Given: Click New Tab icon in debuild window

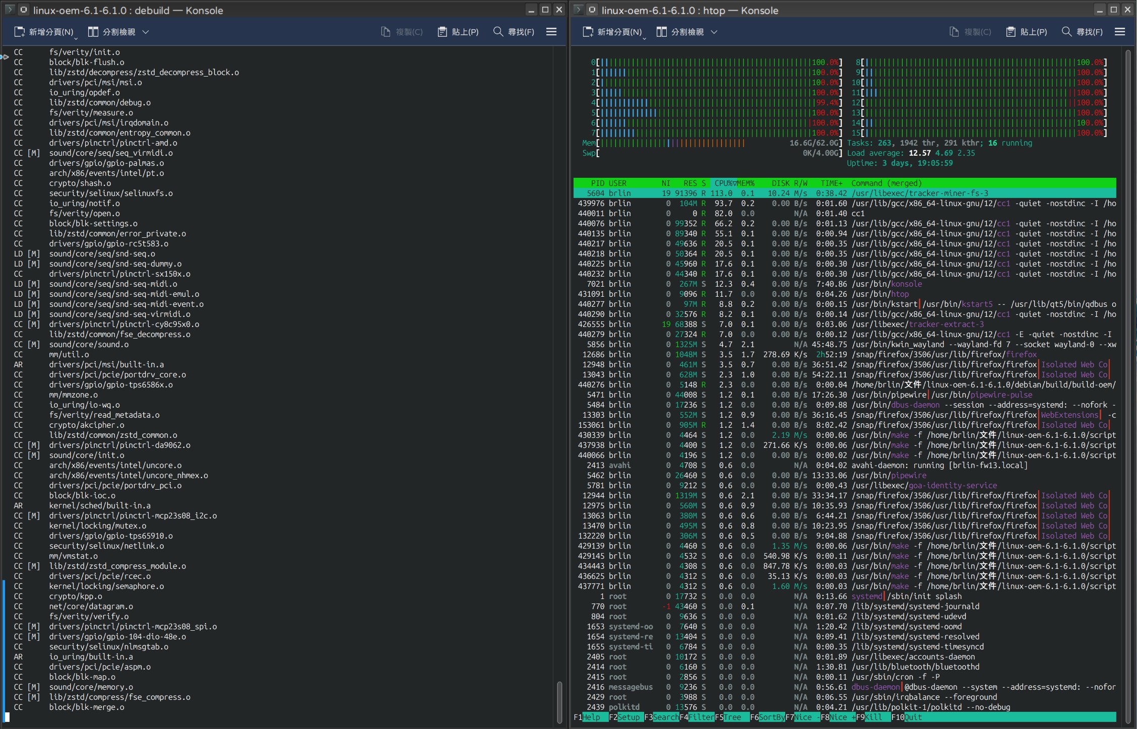Looking at the screenshot, I should tap(19, 32).
